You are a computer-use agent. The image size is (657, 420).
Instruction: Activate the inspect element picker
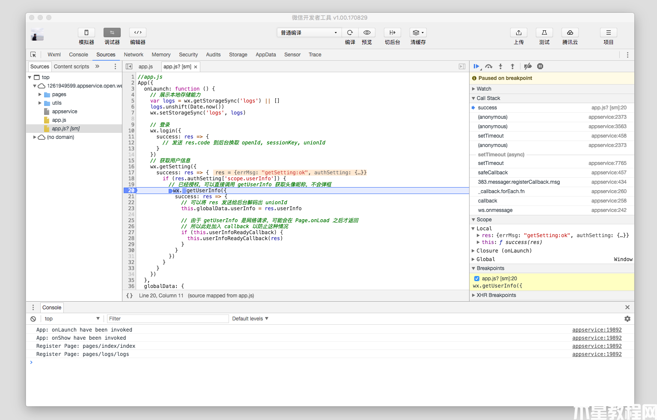33,55
